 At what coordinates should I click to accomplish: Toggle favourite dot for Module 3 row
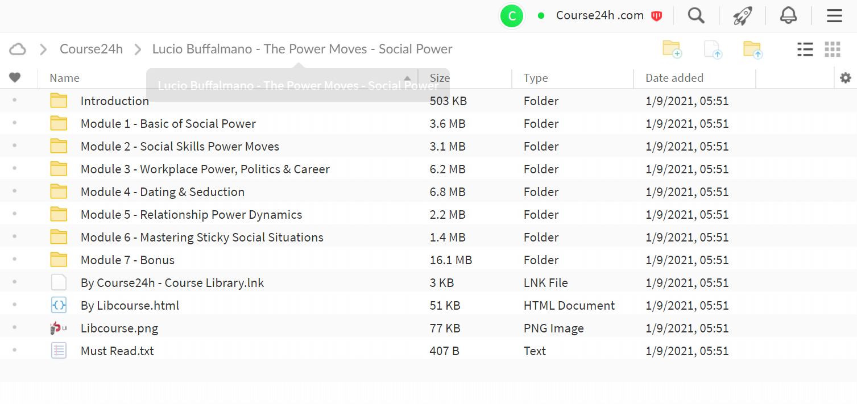pos(14,168)
